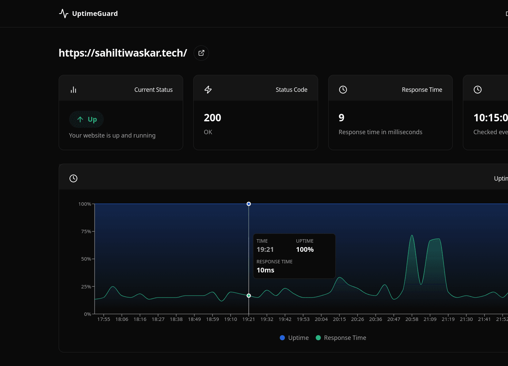Click the 21:30 x-axis label
This screenshot has width=508, height=366.
(466, 319)
